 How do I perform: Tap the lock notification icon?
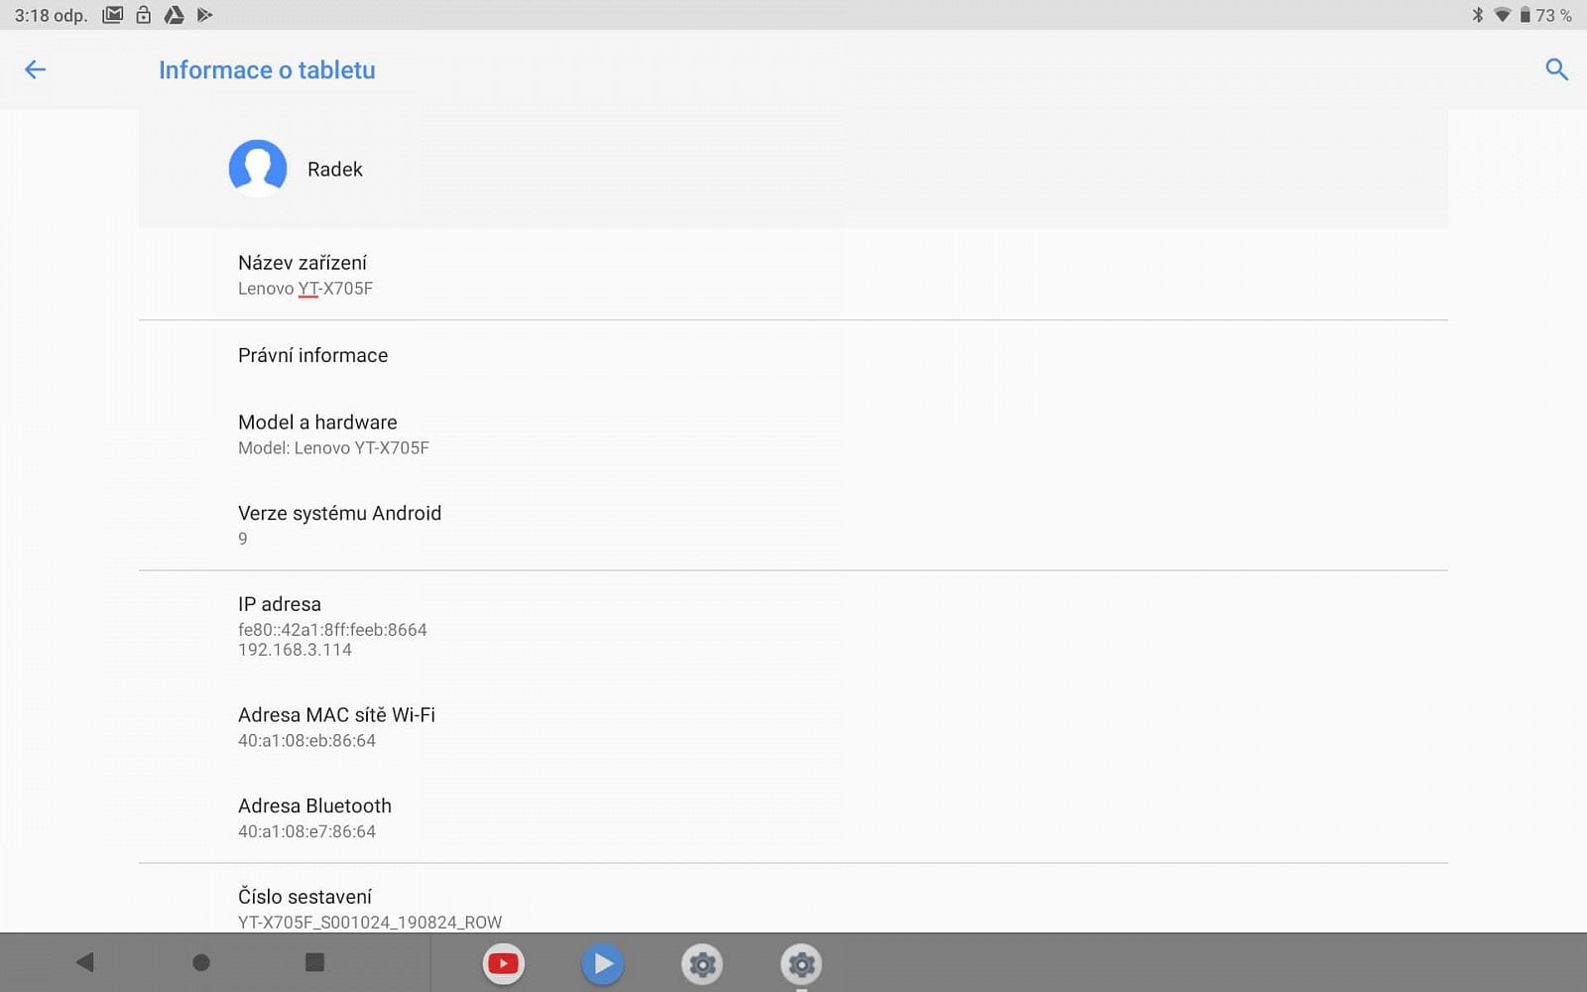pyautogui.click(x=144, y=15)
